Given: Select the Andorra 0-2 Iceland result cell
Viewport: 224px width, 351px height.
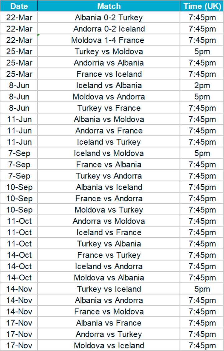Looking at the screenshot, I should [109, 29].
